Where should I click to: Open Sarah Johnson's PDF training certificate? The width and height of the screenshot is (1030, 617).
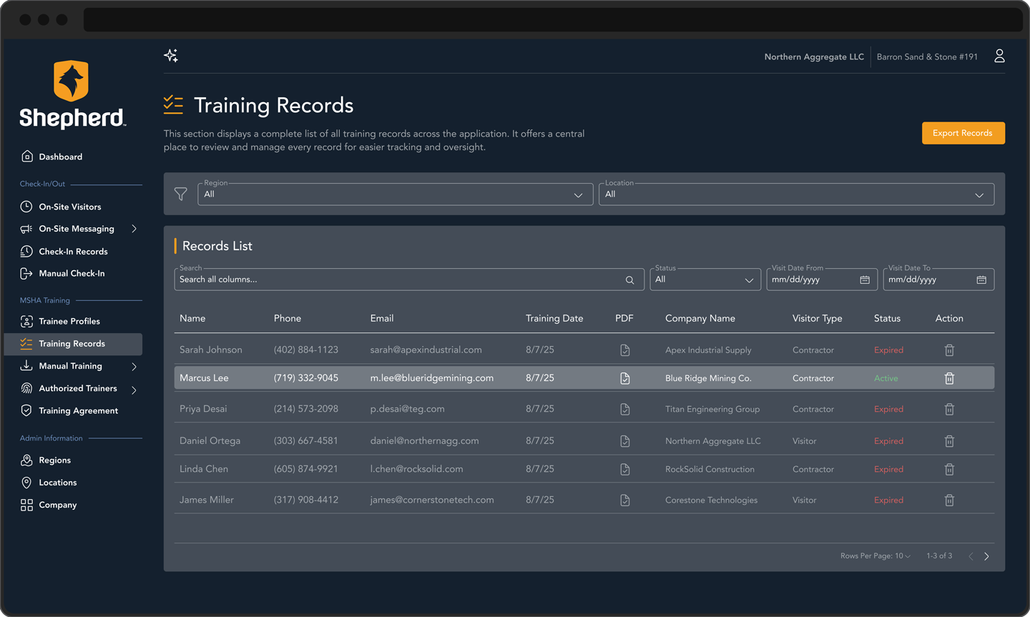[624, 350]
